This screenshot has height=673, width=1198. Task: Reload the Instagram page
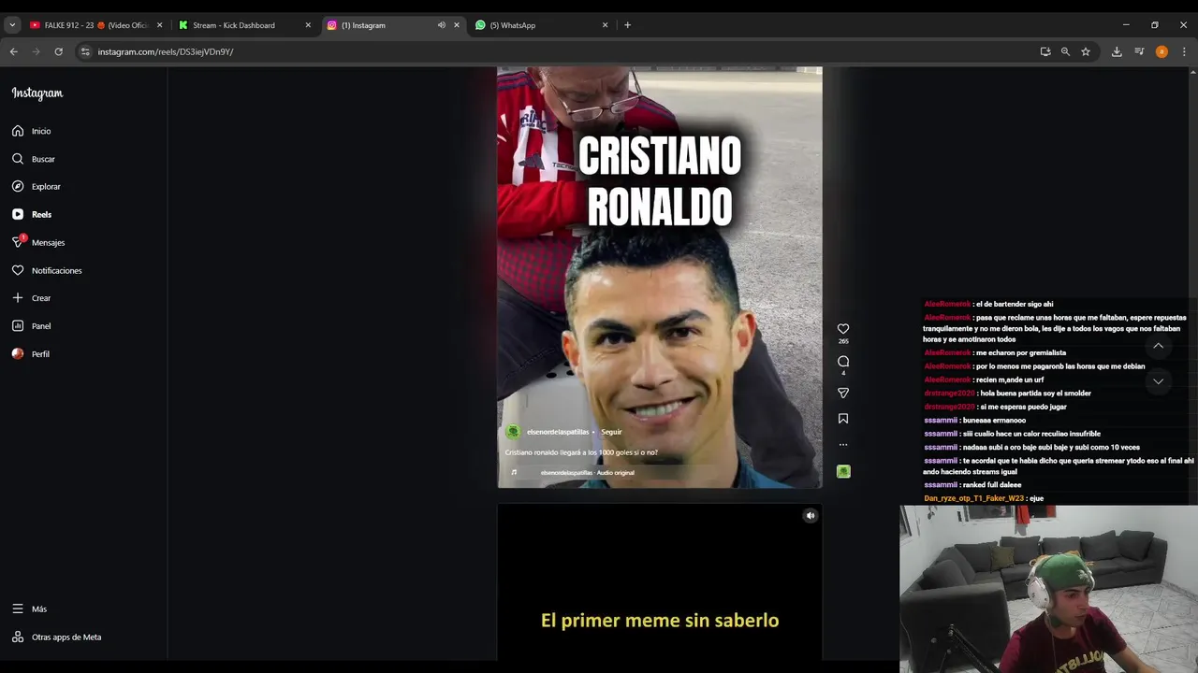pyautogui.click(x=58, y=51)
